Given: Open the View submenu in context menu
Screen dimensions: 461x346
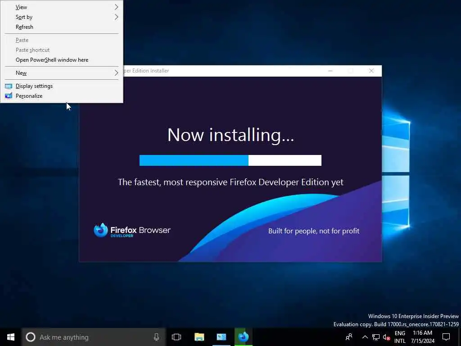Looking at the screenshot, I should pyautogui.click(x=62, y=7).
